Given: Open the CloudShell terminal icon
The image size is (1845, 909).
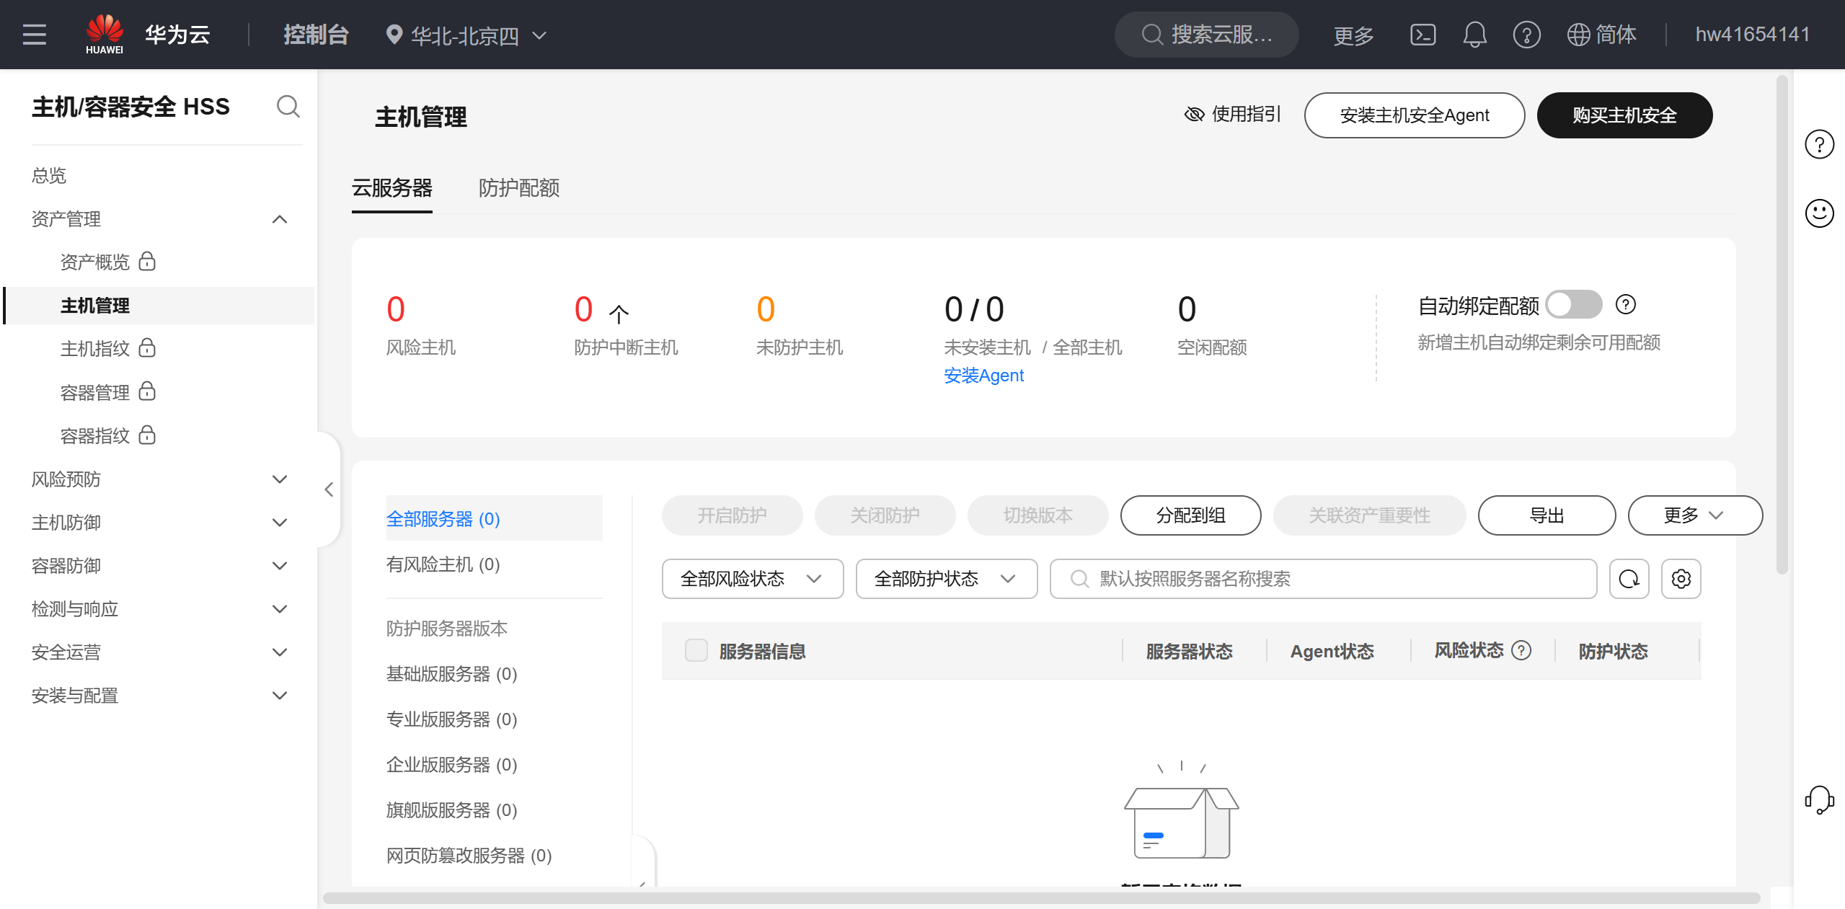Looking at the screenshot, I should (1423, 35).
